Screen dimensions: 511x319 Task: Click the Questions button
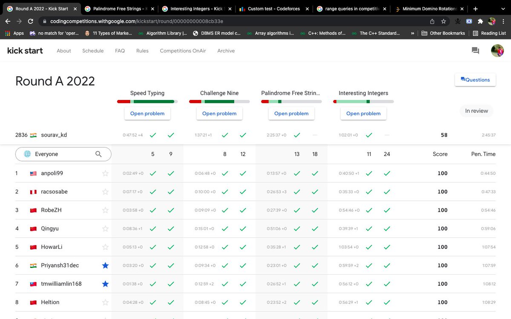click(x=475, y=80)
